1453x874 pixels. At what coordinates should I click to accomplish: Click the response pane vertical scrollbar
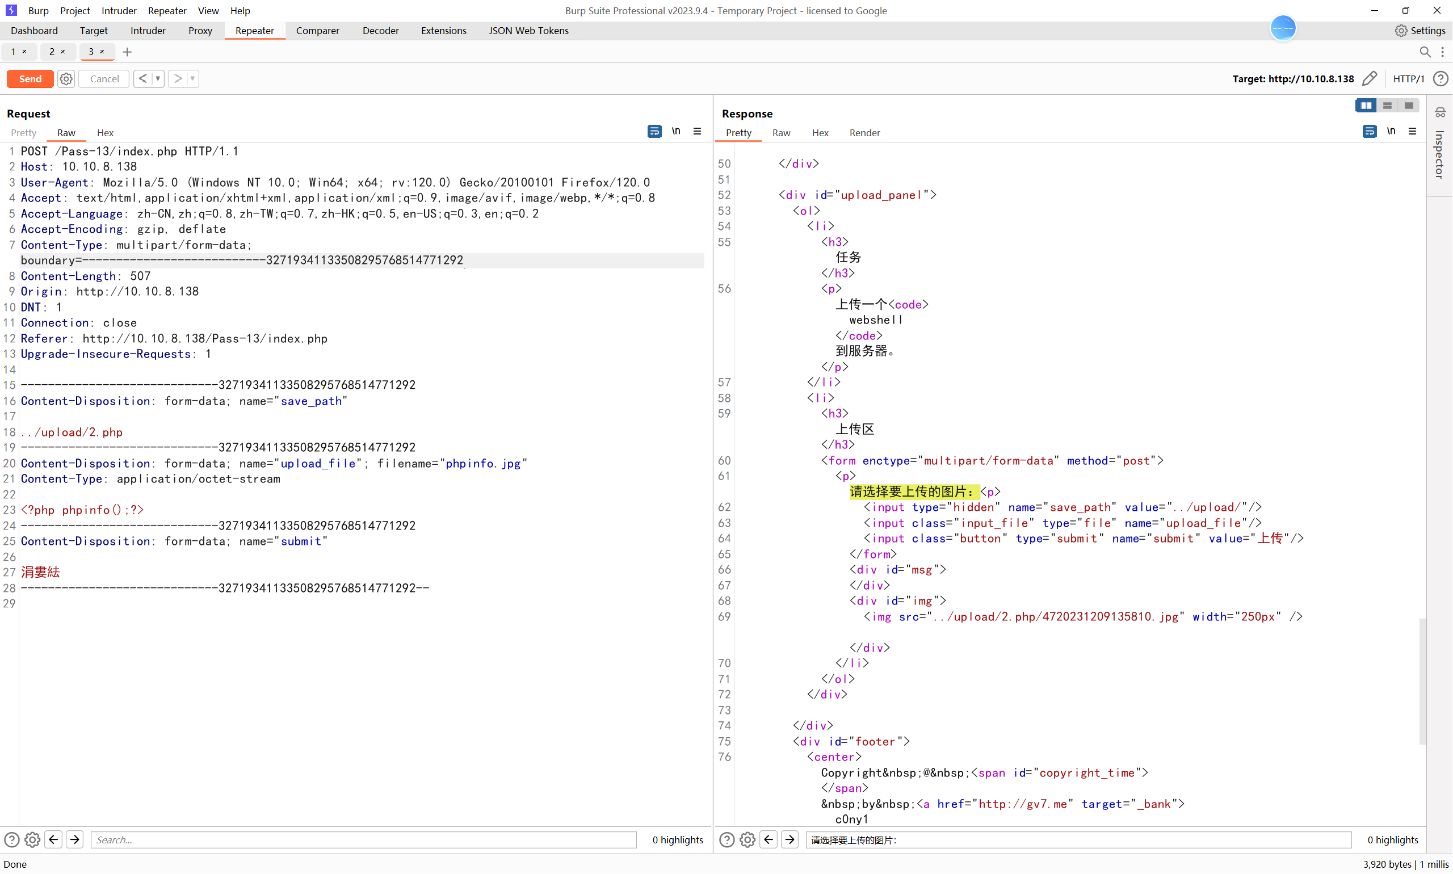click(x=1422, y=682)
